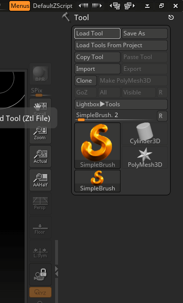Click the GoZ All button
Viewport: 183px width, 303px height.
(x=109, y=92)
